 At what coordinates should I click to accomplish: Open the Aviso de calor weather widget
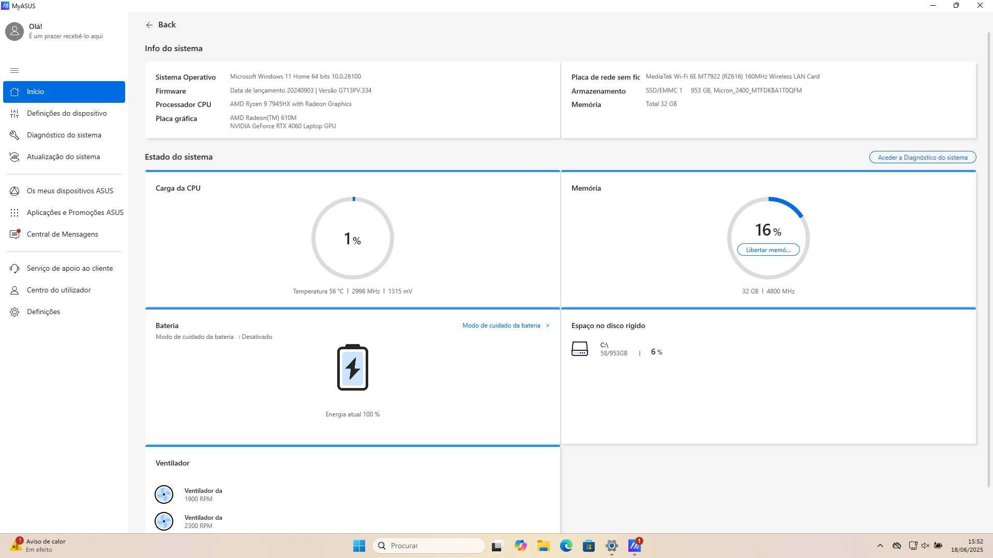[38, 546]
